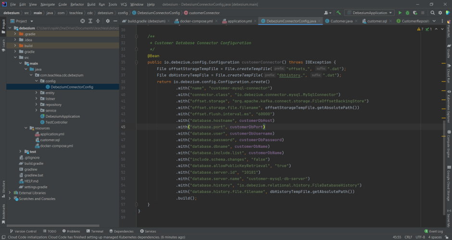Open Bookmarks tool window

click(3, 214)
